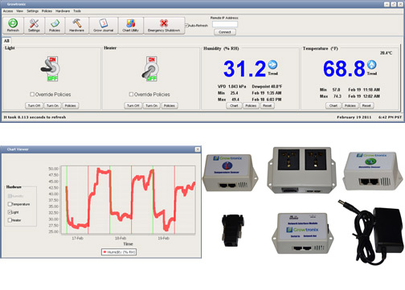
Task: Open the Grow Journal
Action: point(104,26)
